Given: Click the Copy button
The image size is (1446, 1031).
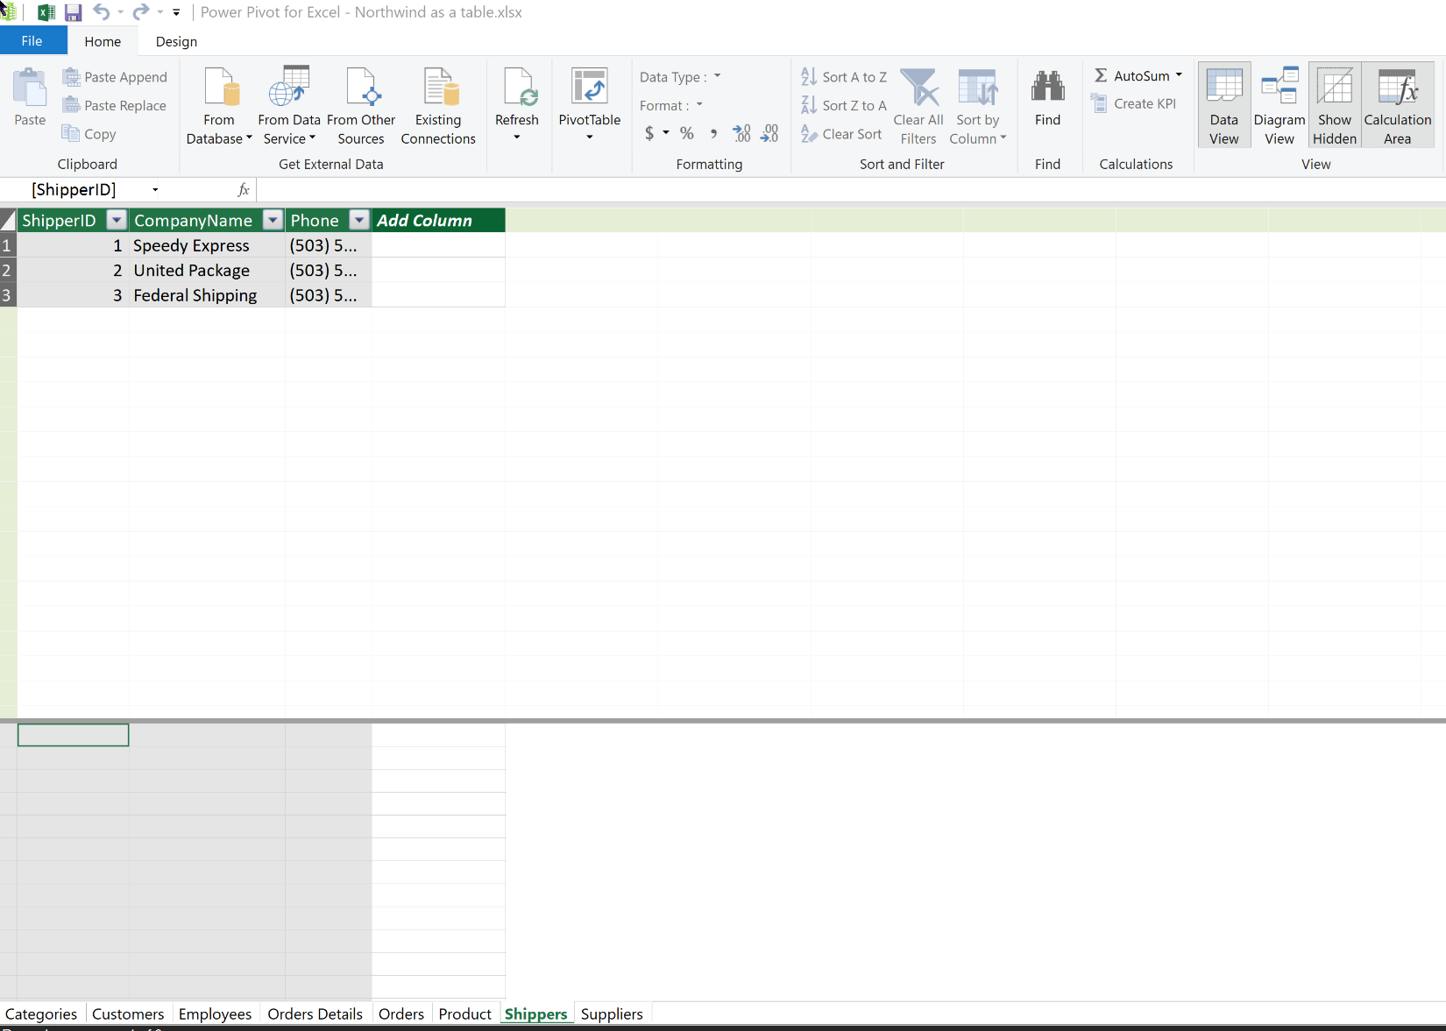Looking at the screenshot, I should coord(89,134).
